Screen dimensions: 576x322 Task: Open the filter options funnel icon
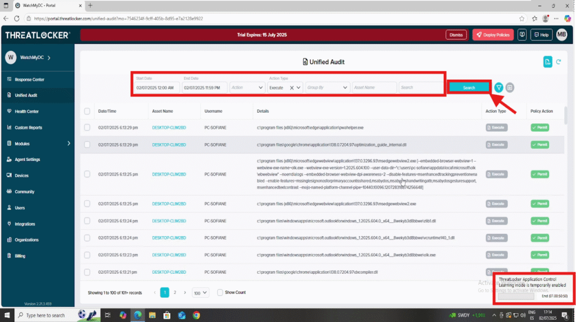[498, 88]
